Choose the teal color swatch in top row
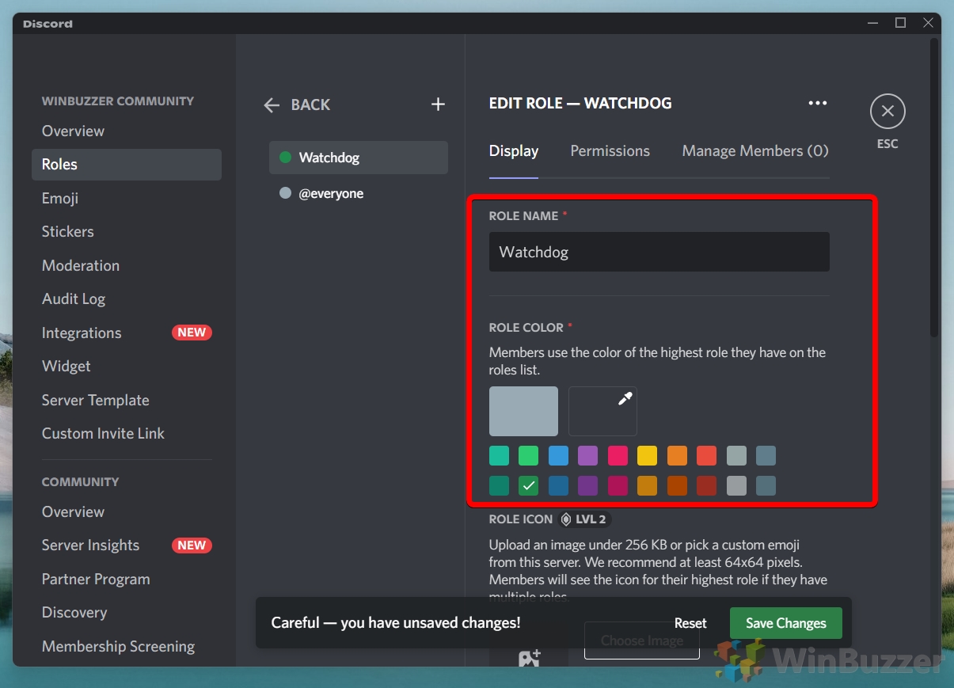The width and height of the screenshot is (954, 688). pyautogui.click(x=499, y=455)
